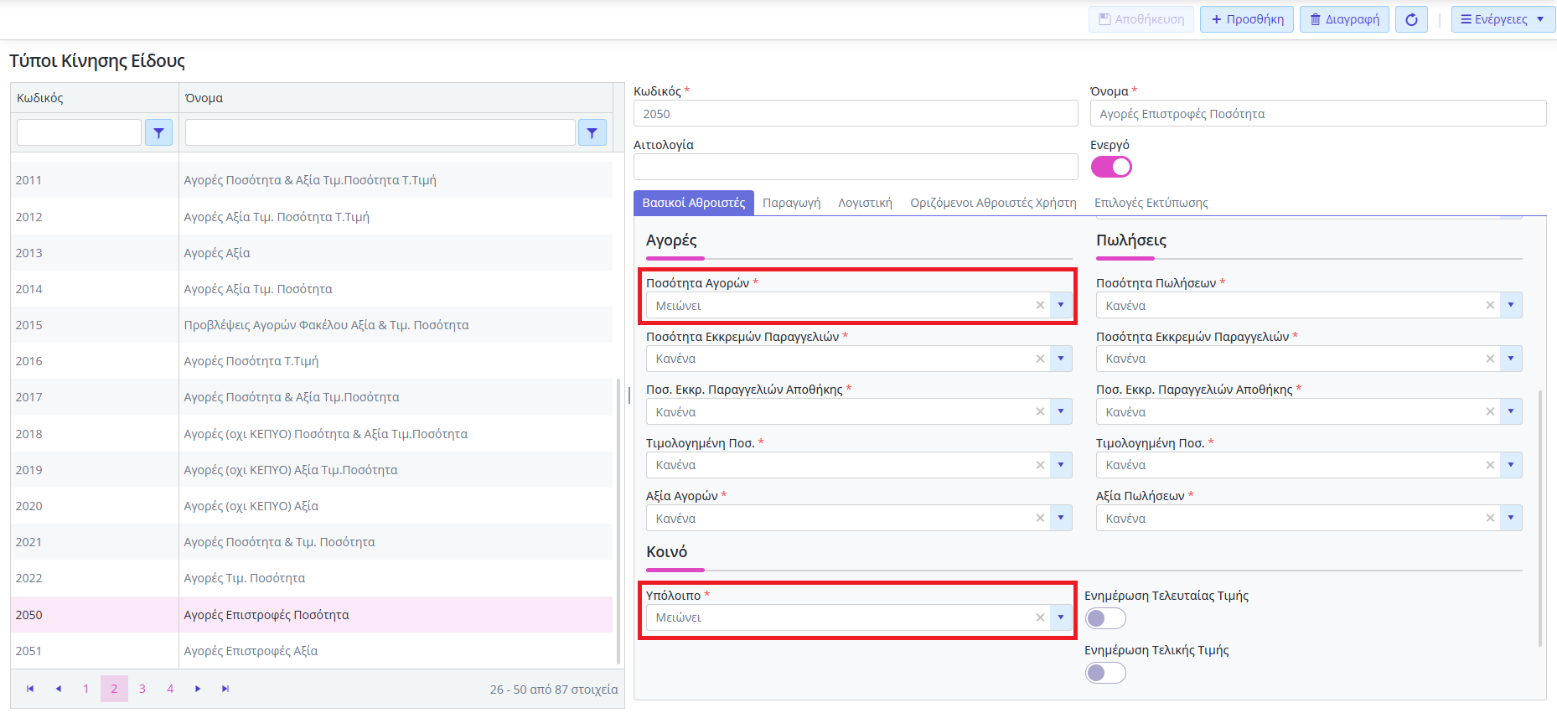Click the Προσθήκη button
Viewport: 1557px width, 718px height.
click(x=1247, y=19)
